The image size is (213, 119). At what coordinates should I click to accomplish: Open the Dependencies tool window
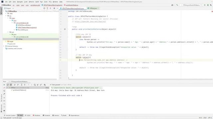pos(74,115)
